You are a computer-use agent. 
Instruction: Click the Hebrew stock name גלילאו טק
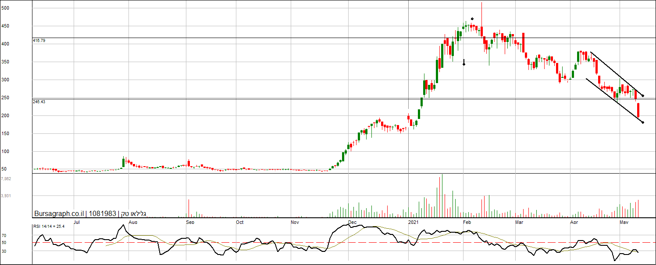(133, 214)
